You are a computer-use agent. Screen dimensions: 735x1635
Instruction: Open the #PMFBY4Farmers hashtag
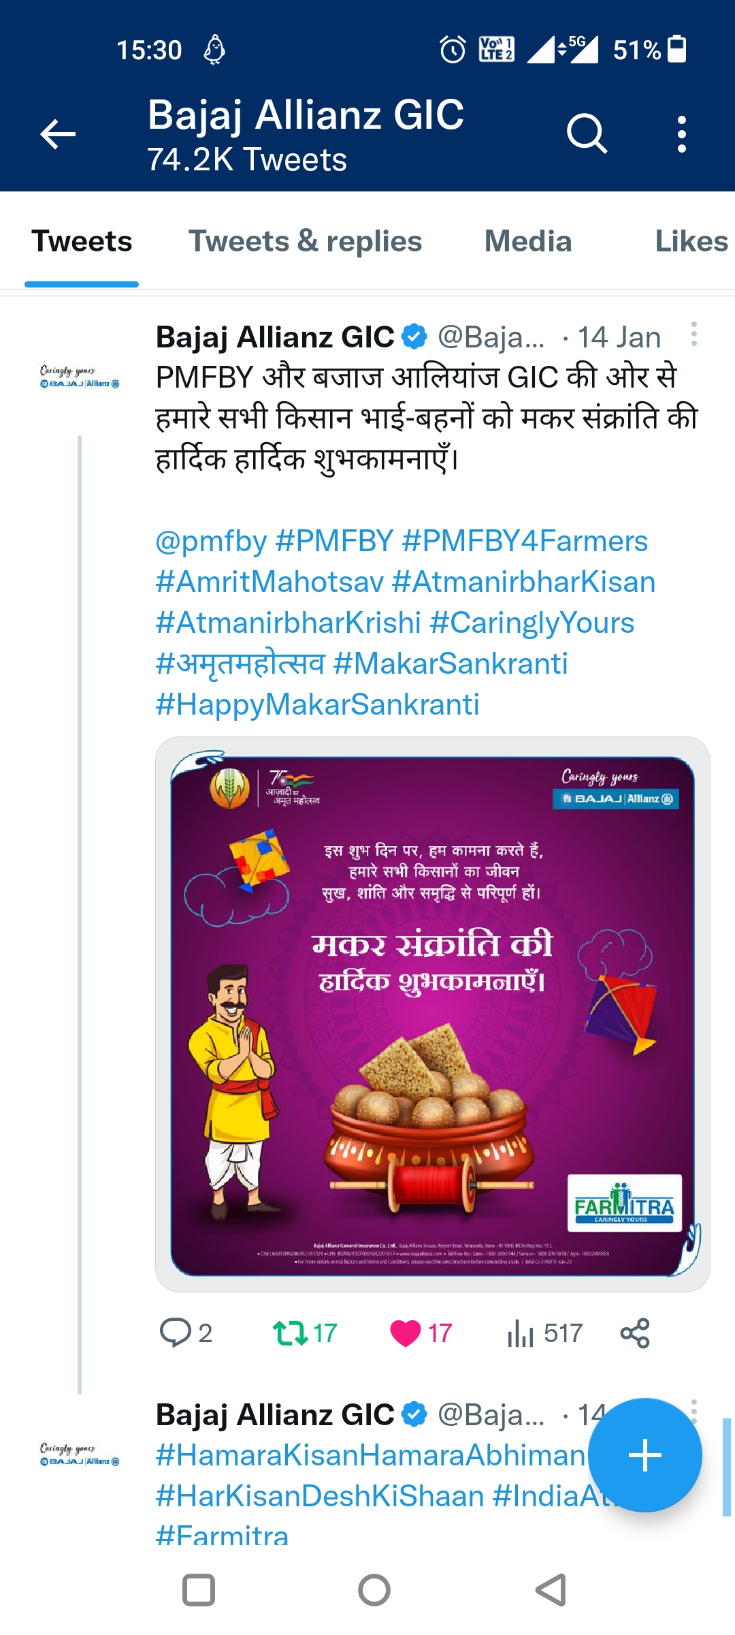525,541
